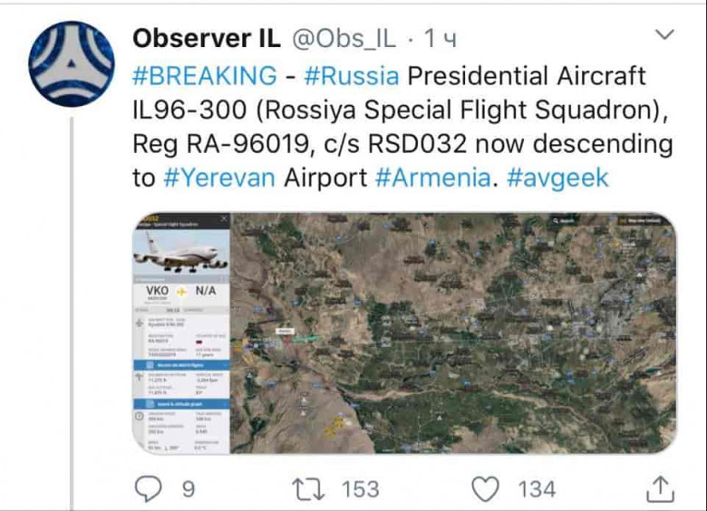707x511 pixels.
Task: Open the #BREAKING hashtag
Action: pos(205,75)
